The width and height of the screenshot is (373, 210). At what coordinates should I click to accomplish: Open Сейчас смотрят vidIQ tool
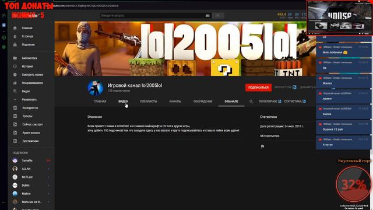point(33,124)
